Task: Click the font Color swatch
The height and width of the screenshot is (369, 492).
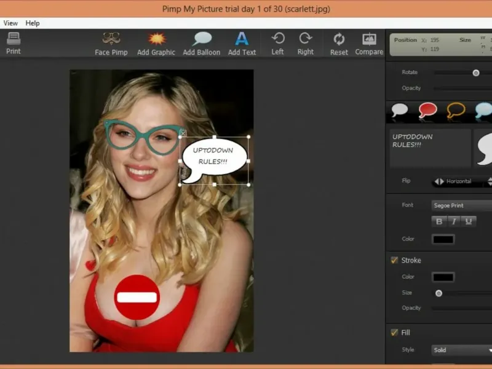Action: click(443, 239)
